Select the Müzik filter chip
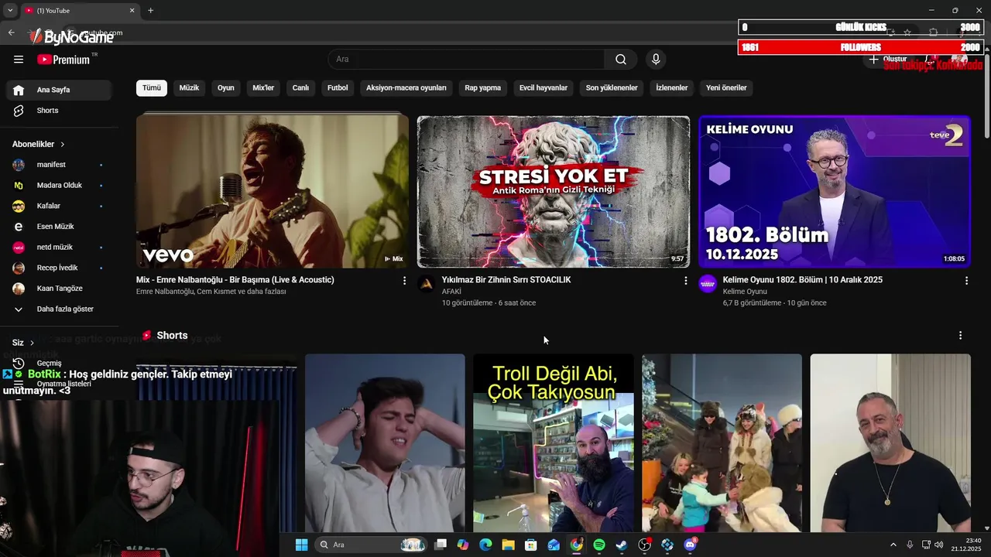 [x=189, y=88]
